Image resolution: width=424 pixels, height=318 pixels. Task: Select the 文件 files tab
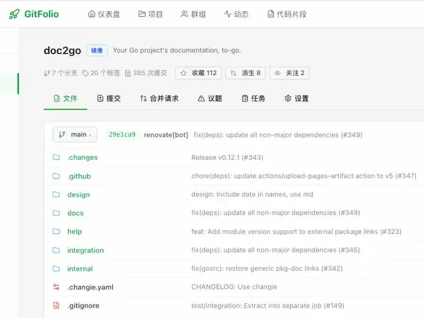tap(65, 98)
